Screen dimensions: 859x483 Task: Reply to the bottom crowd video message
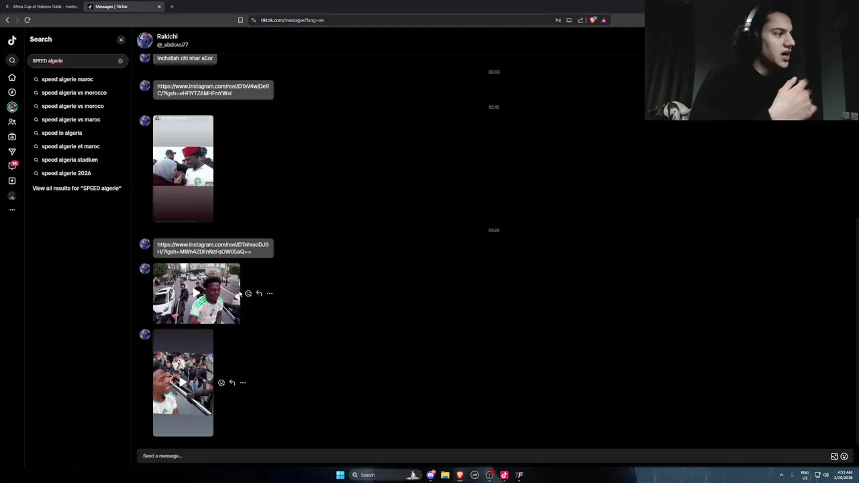232,382
